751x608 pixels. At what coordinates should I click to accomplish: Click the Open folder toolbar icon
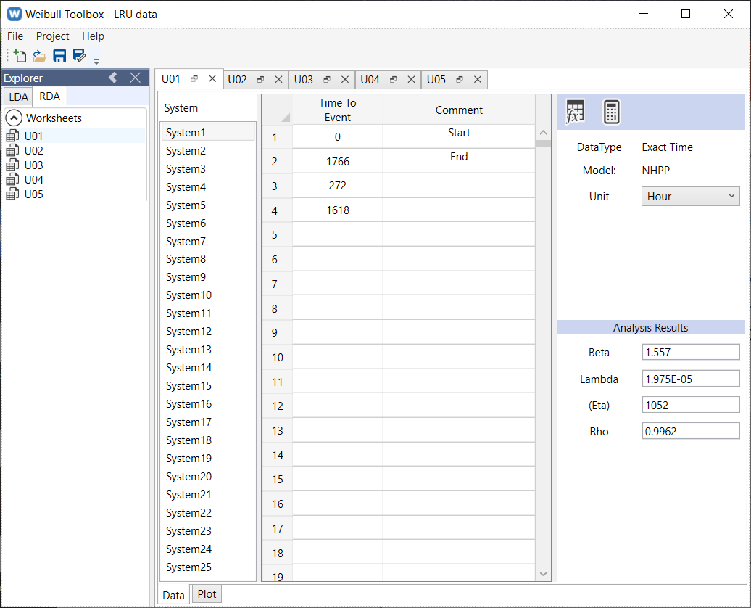coord(39,56)
